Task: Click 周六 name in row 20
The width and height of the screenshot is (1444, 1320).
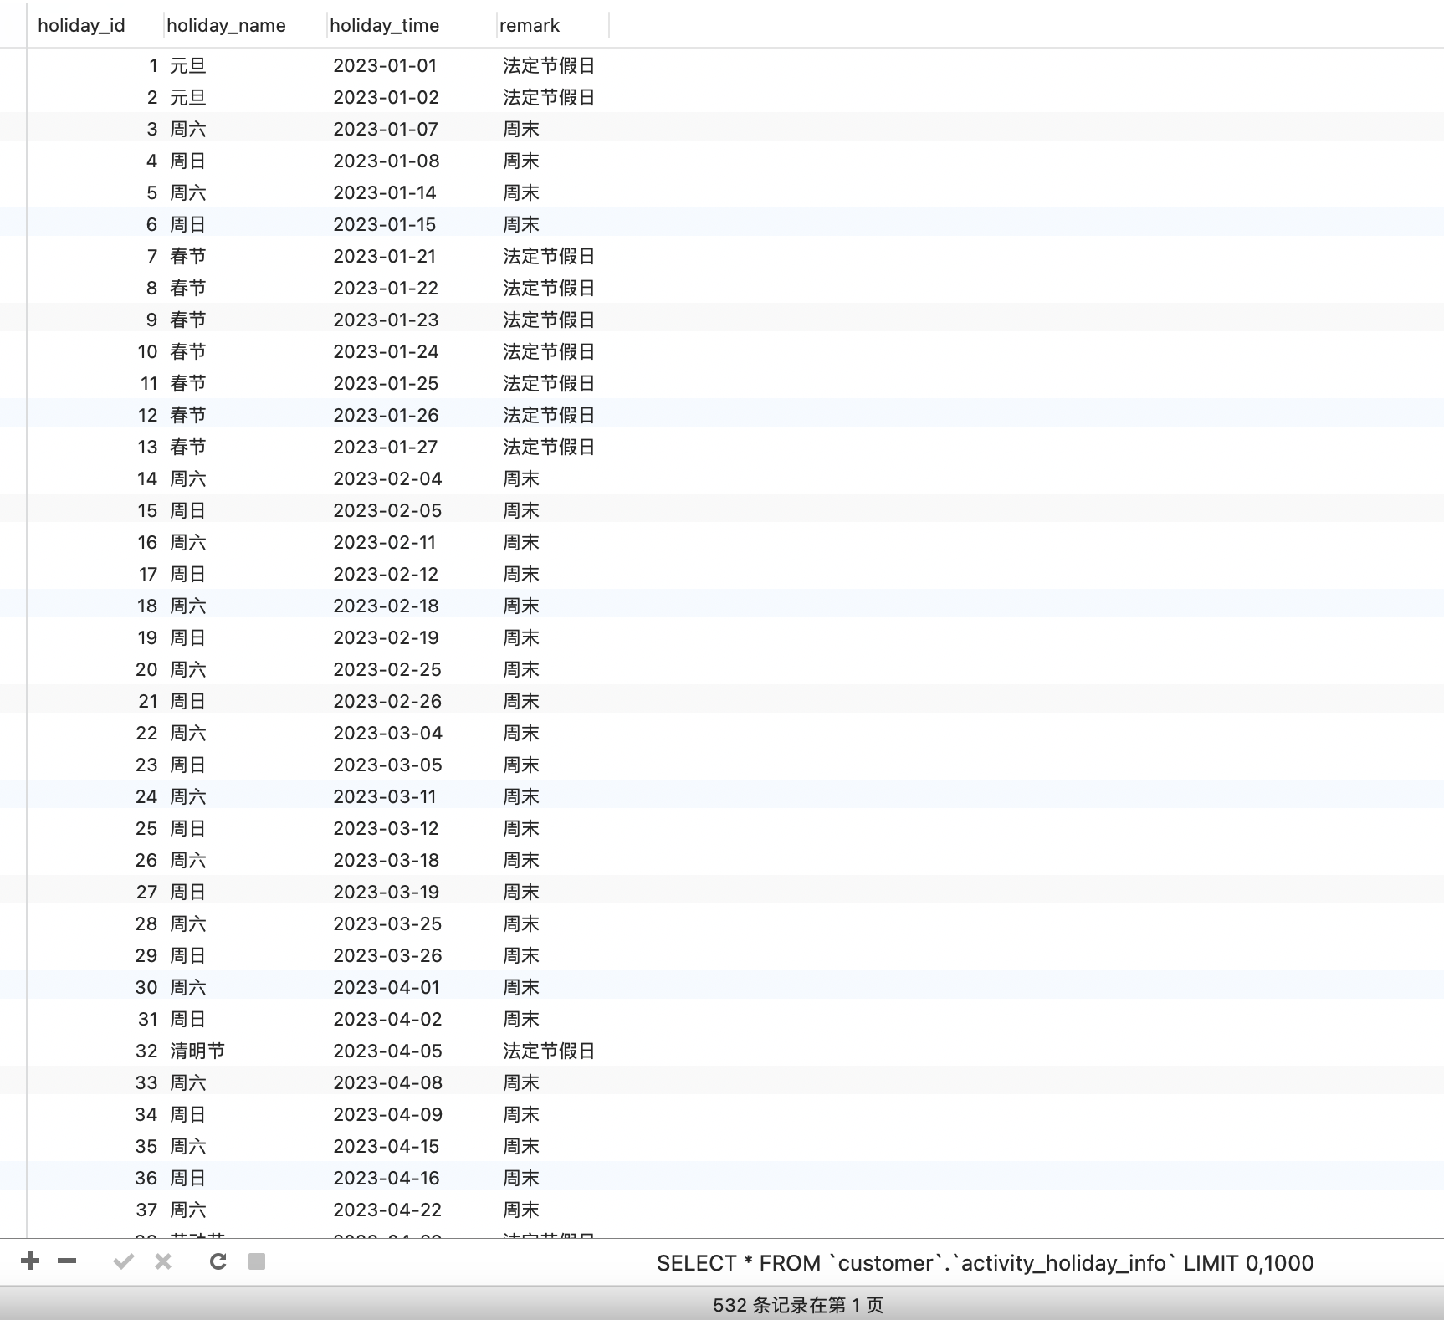Action: [187, 669]
